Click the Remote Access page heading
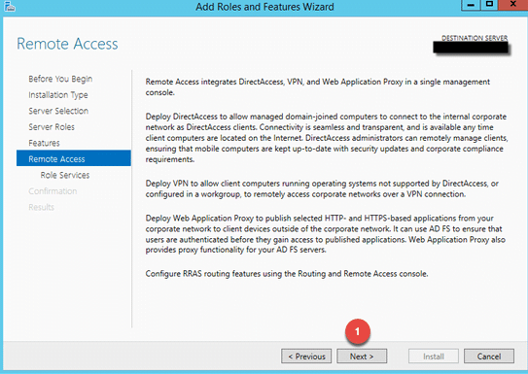The height and width of the screenshot is (374, 528). [x=67, y=44]
